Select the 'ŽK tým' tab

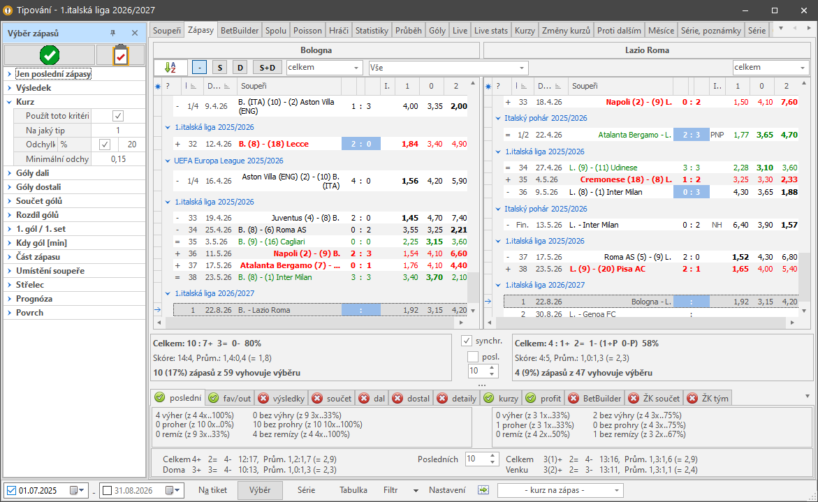pyautogui.click(x=708, y=398)
